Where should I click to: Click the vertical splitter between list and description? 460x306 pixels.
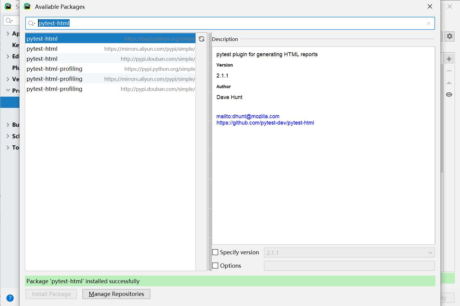[x=209, y=152]
